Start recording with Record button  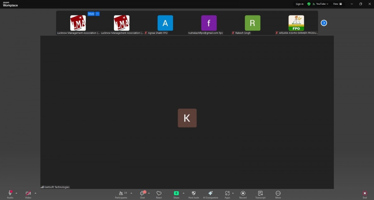click(x=243, y=194)
